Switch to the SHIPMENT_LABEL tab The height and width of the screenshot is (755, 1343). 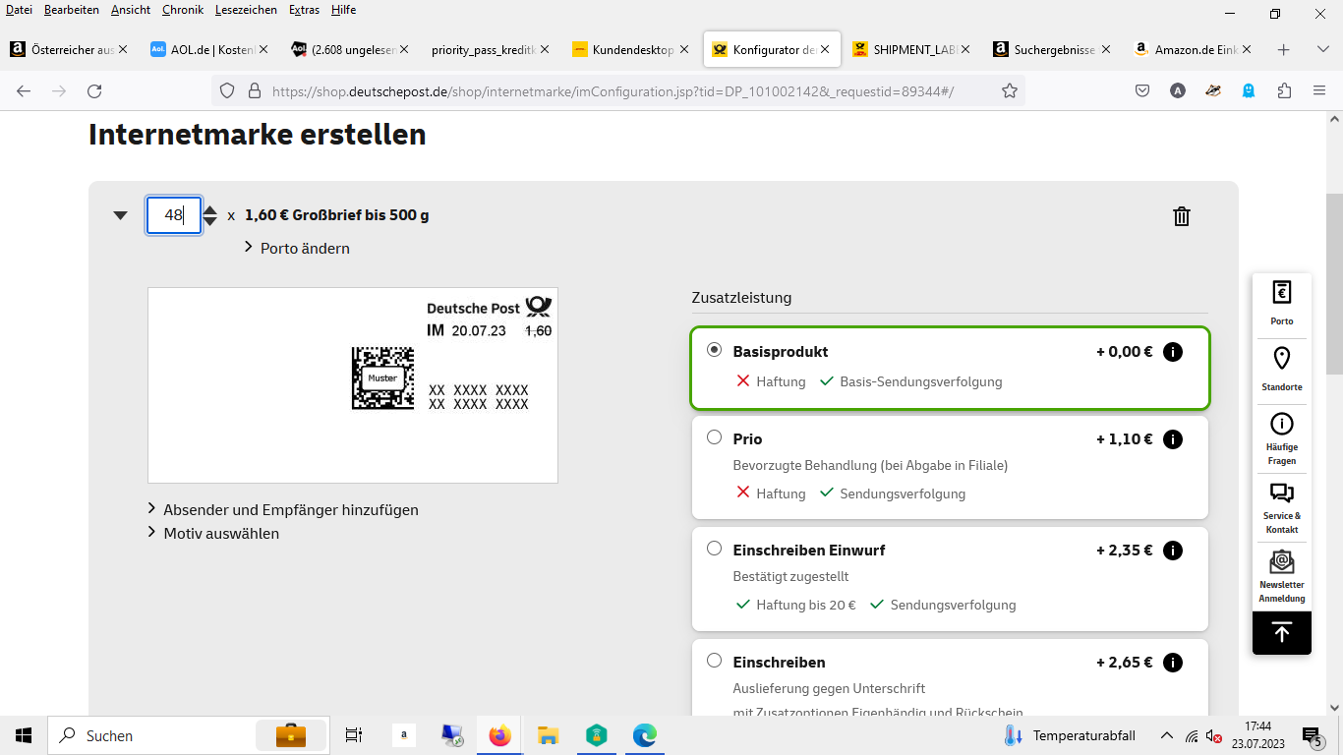point(910,49)
